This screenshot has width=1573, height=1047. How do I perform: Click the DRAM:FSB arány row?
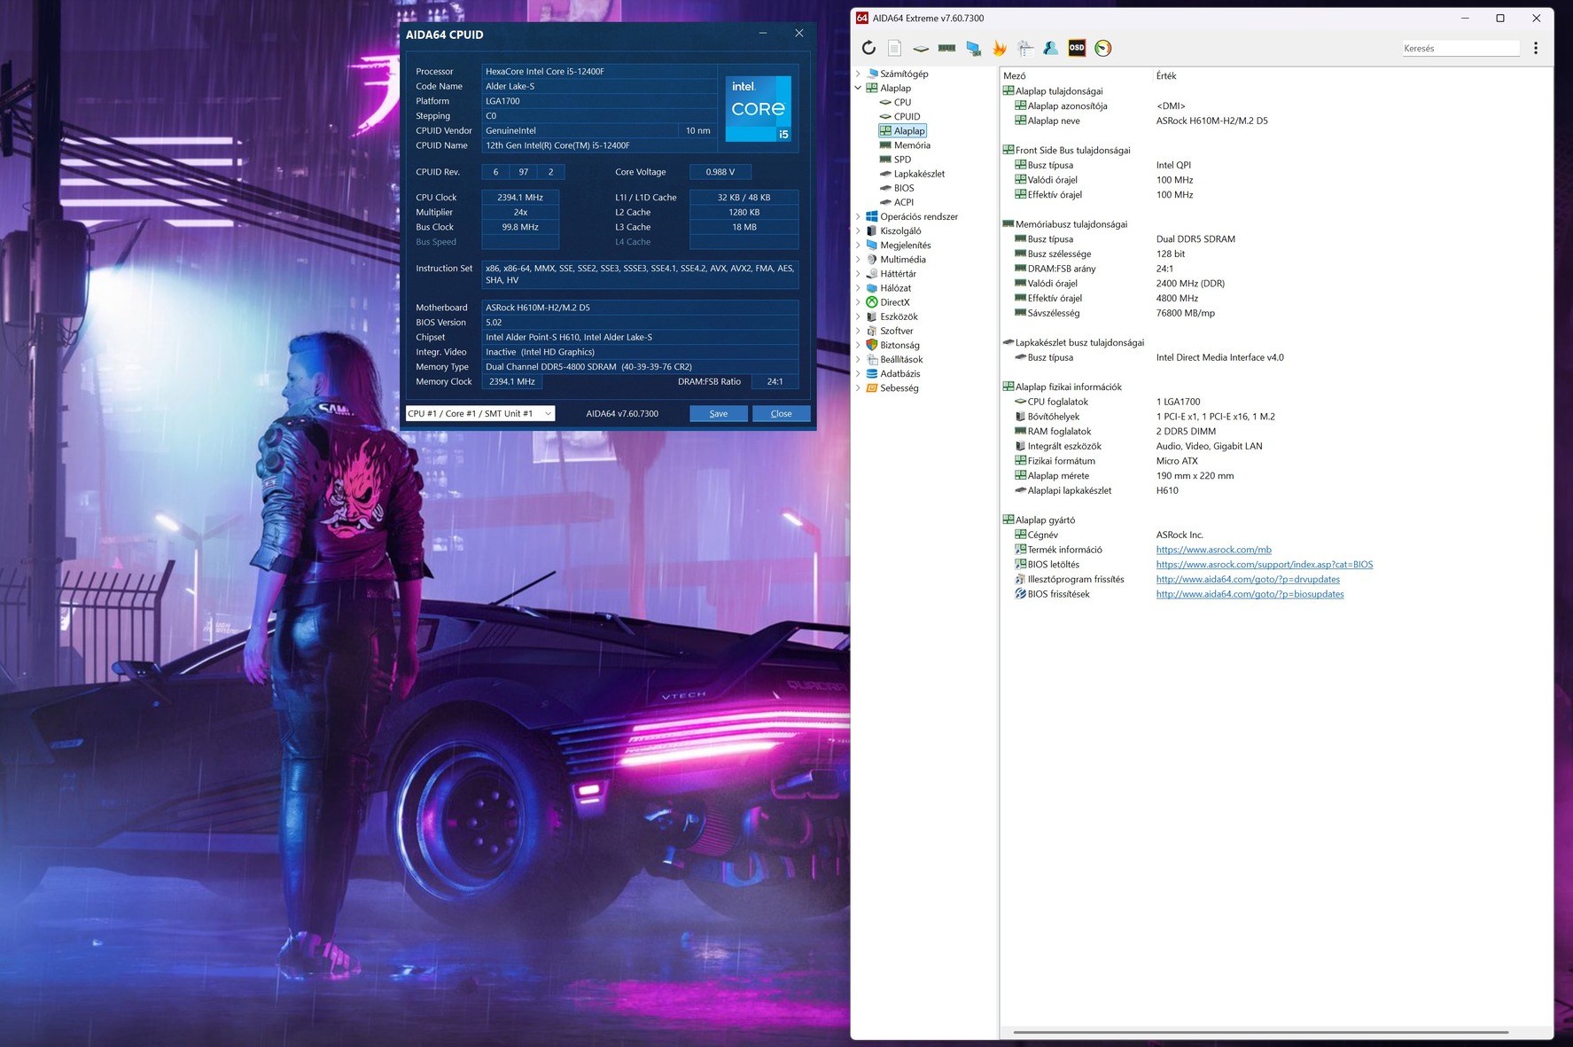(x=1276, y=269)
